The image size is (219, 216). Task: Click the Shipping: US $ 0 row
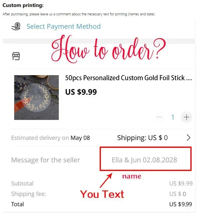(142, 138)
